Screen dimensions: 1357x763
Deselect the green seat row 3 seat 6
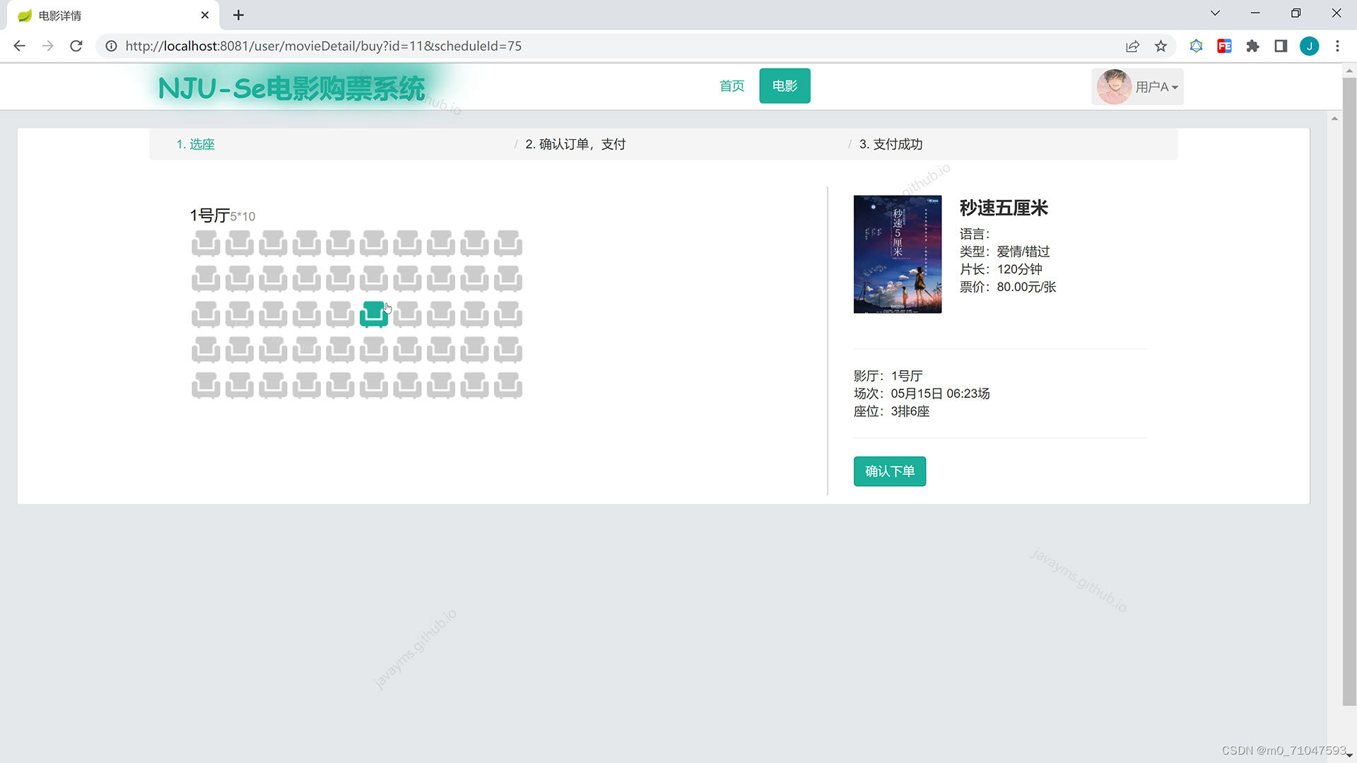click(x=374, y=314)
